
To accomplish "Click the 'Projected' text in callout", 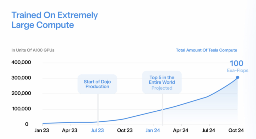I will point(162,88).
